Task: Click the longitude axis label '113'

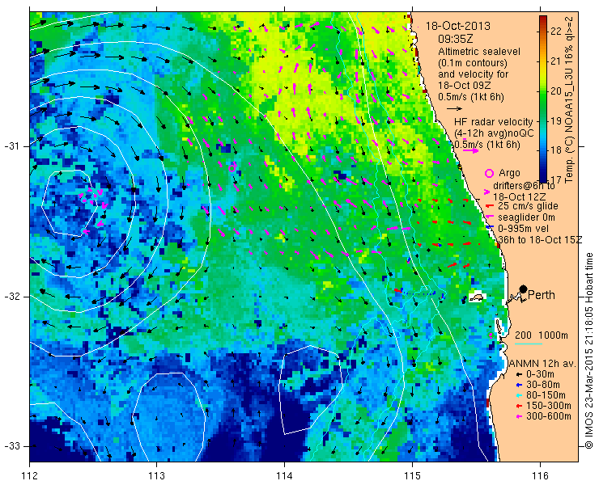Action: pos(157,476)
